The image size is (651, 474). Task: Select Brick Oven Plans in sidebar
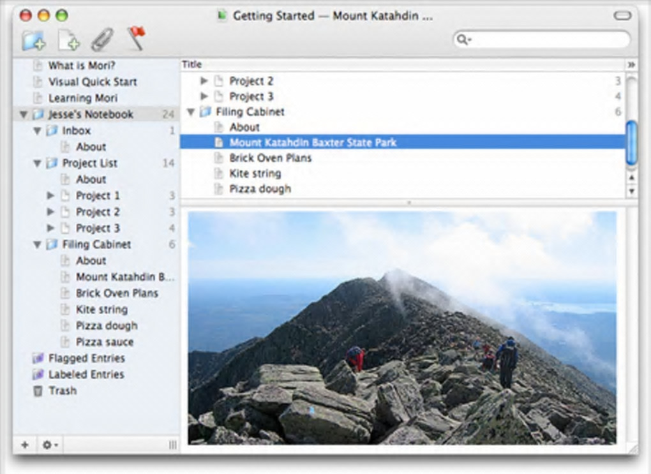[117, 293]
